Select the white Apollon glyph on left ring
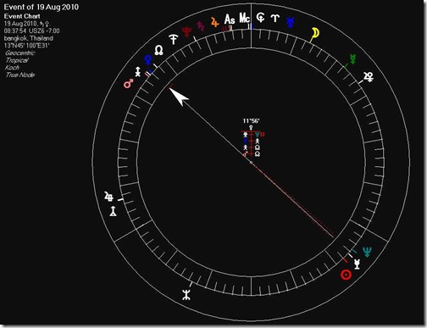Viewport: 427px width, 328px height. click(109, 197)
